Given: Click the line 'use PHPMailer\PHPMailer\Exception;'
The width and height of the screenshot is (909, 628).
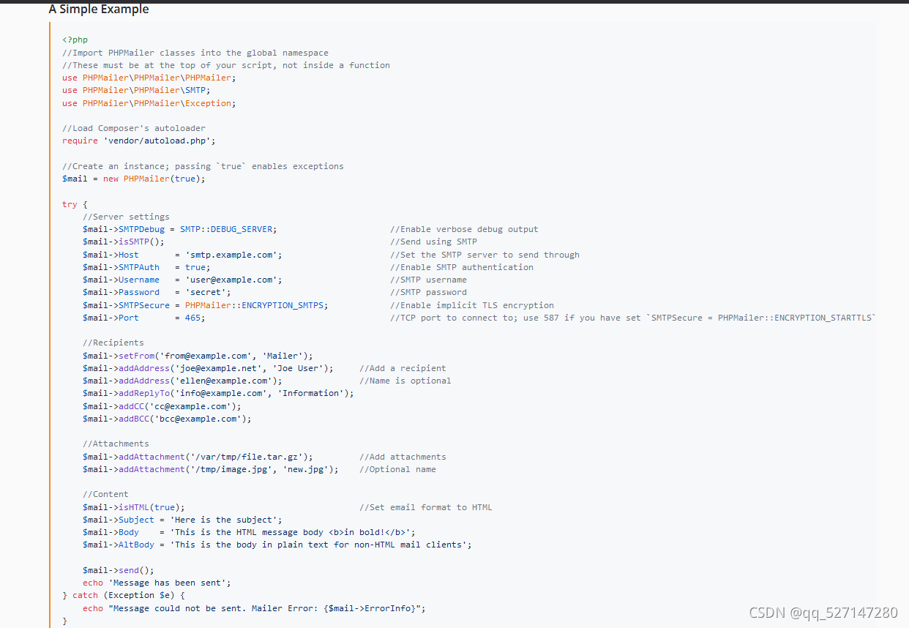Looking at the screenshot, I should pos(149,103).
